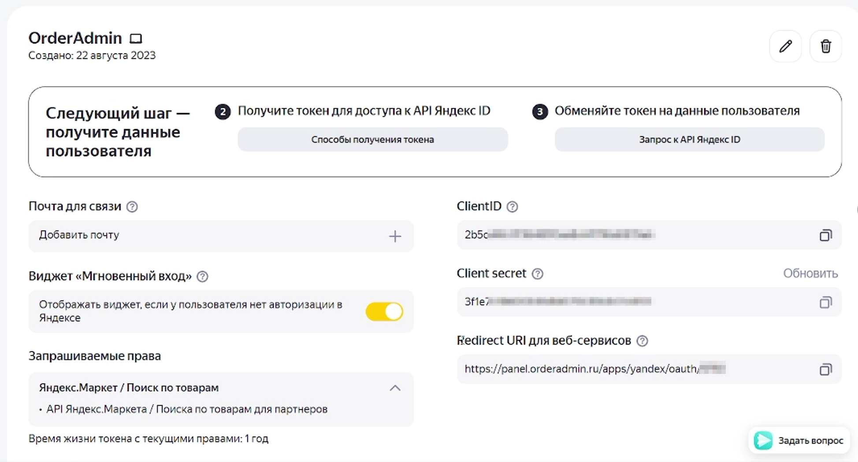Open help for Почта для связи
858x462 pixels.
[132, 207]
